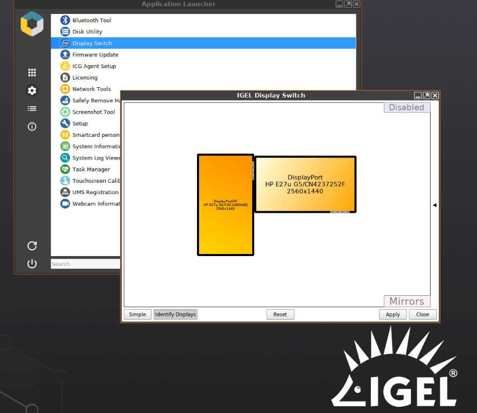The height and width of the screenshot is (413, 477).
Task: Close the Application Launcher window
Action: click(356, 4)
